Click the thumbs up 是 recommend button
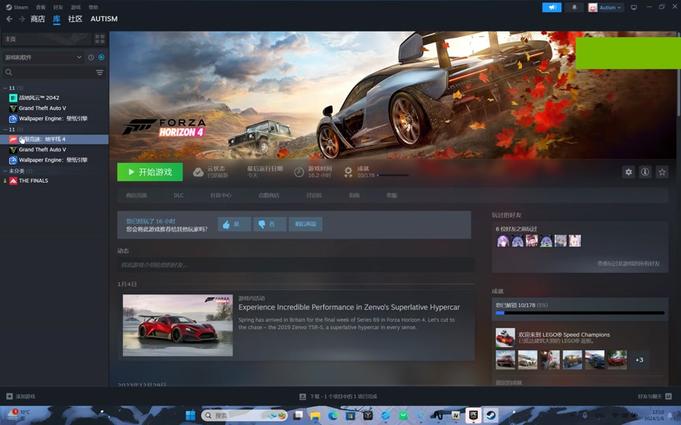Image resolution: width=681 pixels, height=425 pixels. [x=234, y=224]
